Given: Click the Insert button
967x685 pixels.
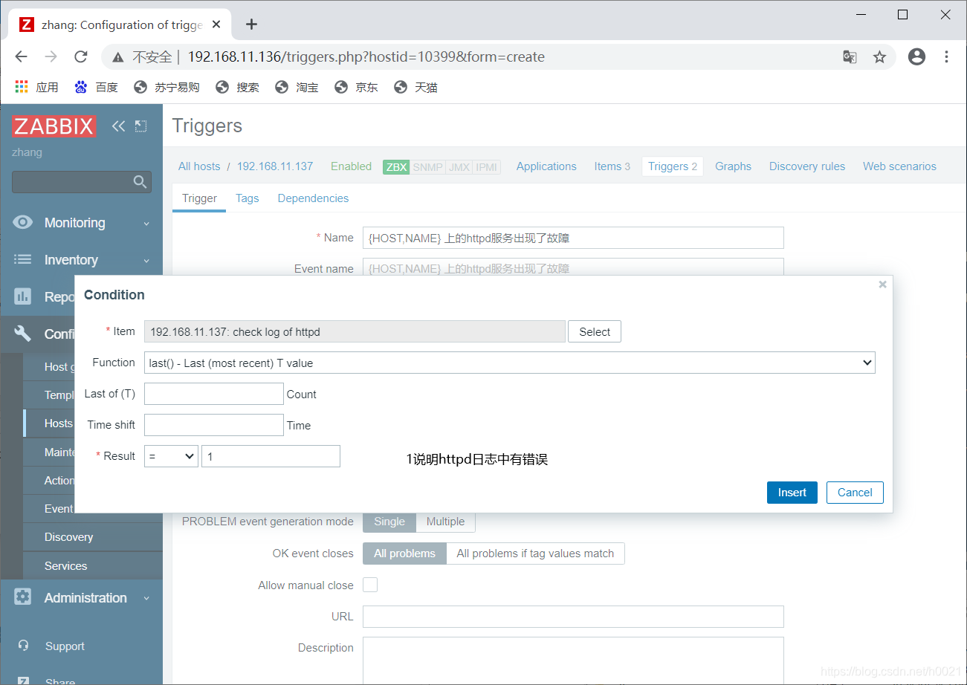Looking at the screenshot, I should [x=792, y=493].
